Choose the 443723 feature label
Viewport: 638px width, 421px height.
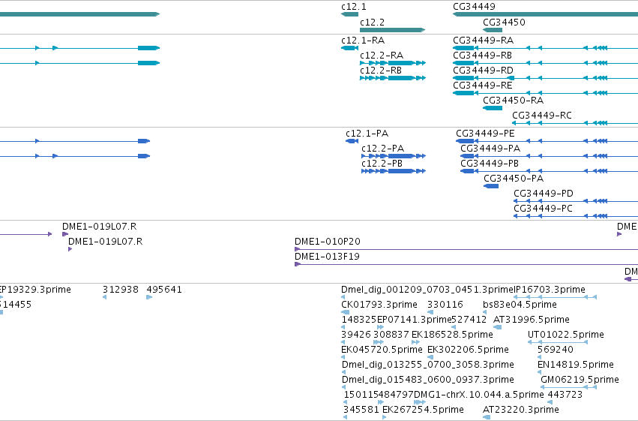tap(565, 395)
